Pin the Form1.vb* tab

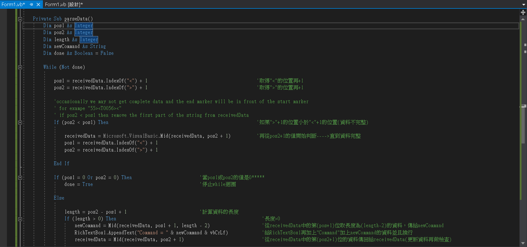(31, 4)
